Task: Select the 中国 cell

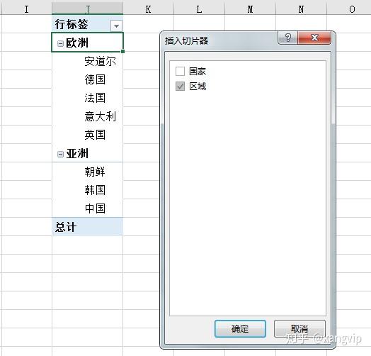Action: (x=87, y=208)
